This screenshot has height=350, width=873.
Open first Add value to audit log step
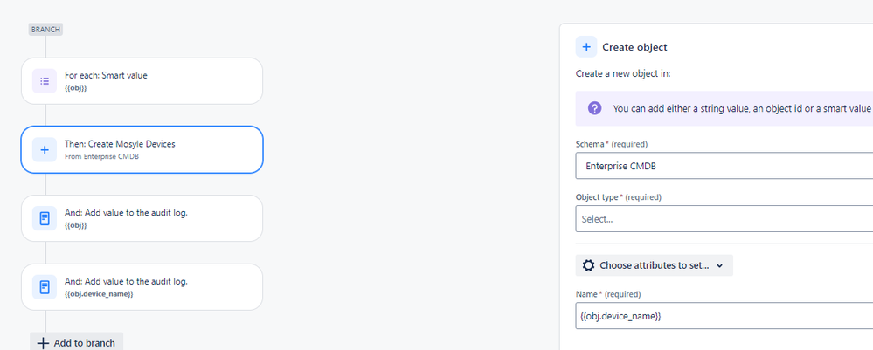point(142,218)
